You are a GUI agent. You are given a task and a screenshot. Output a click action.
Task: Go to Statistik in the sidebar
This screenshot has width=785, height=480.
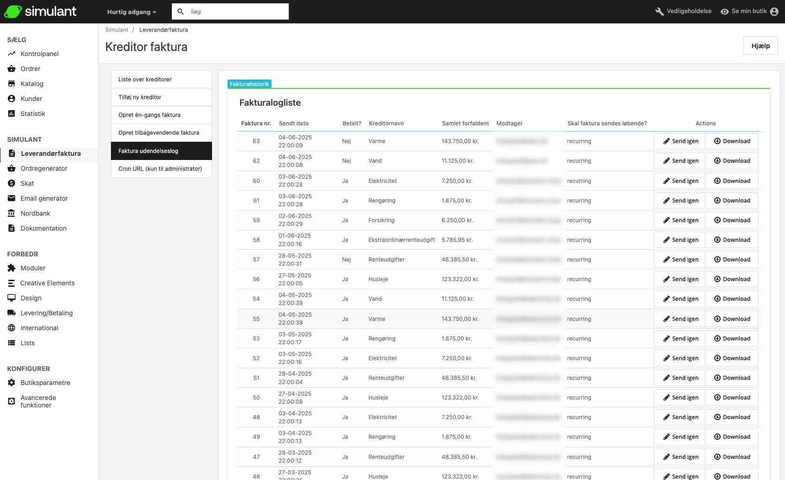click(x=33, y=114)
